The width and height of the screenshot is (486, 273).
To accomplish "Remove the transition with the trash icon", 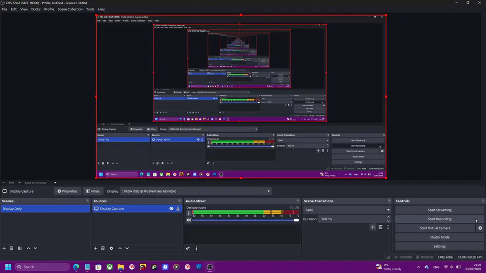I will (x=381, y=227).
